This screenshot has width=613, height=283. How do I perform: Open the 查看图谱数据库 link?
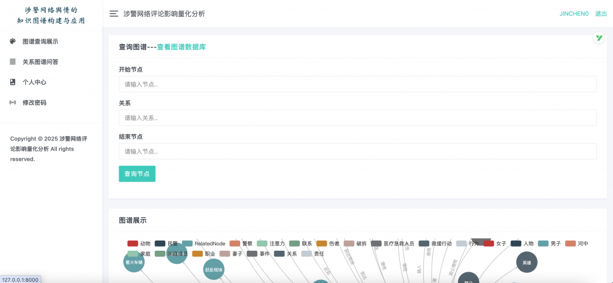click(x=181, y=47)
